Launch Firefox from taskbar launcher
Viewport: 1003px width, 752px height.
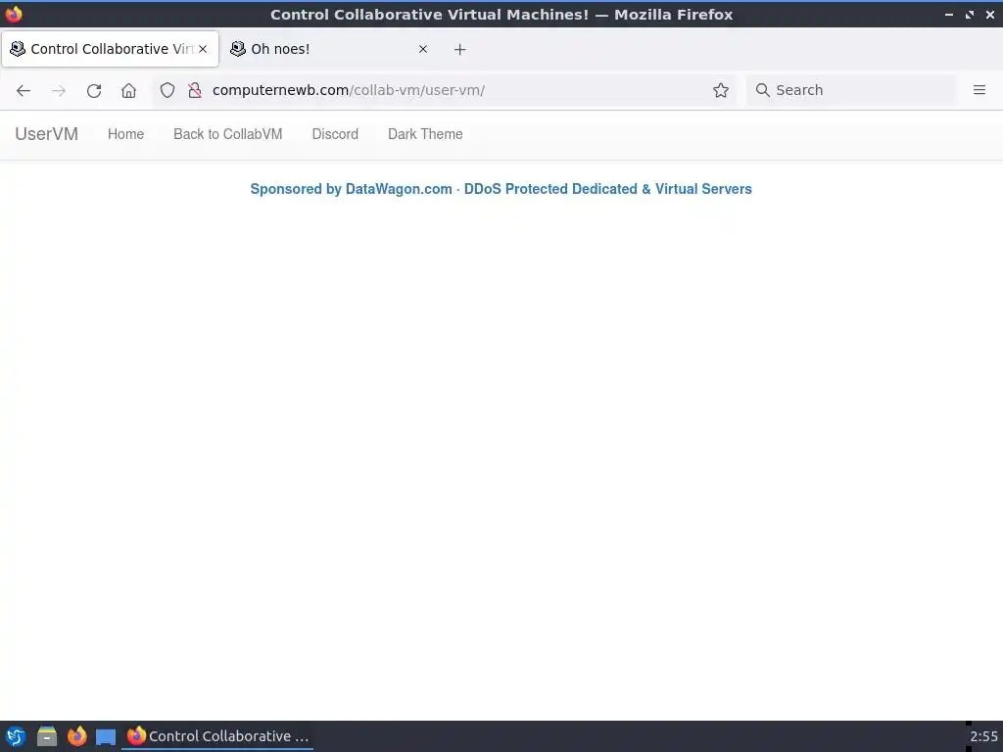(x=76, y=736)
